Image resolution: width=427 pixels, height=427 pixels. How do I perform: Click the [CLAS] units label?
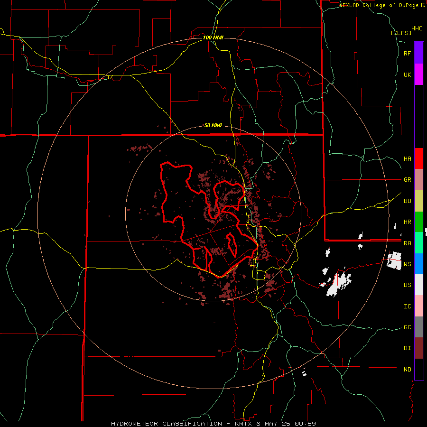click(x=401, y=33)
